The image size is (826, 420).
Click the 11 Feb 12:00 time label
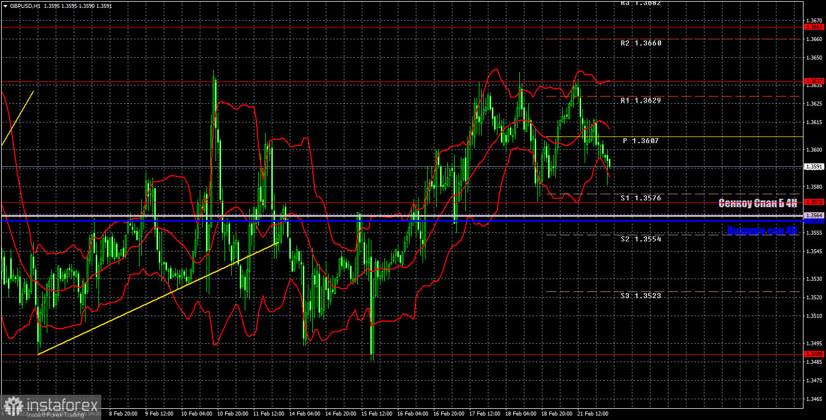pos(269,414)
